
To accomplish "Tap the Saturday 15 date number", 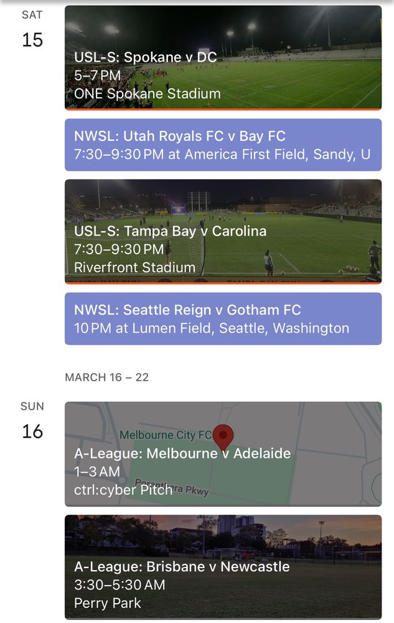I will point(32,40).
